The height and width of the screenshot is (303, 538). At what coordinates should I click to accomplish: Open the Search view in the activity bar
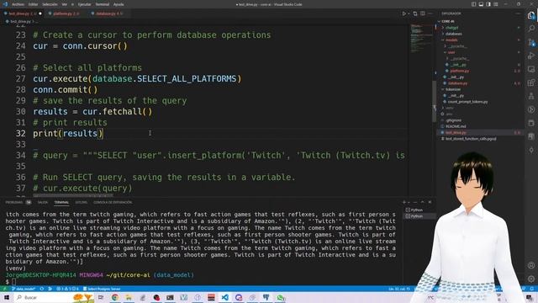tap(531, 29)
